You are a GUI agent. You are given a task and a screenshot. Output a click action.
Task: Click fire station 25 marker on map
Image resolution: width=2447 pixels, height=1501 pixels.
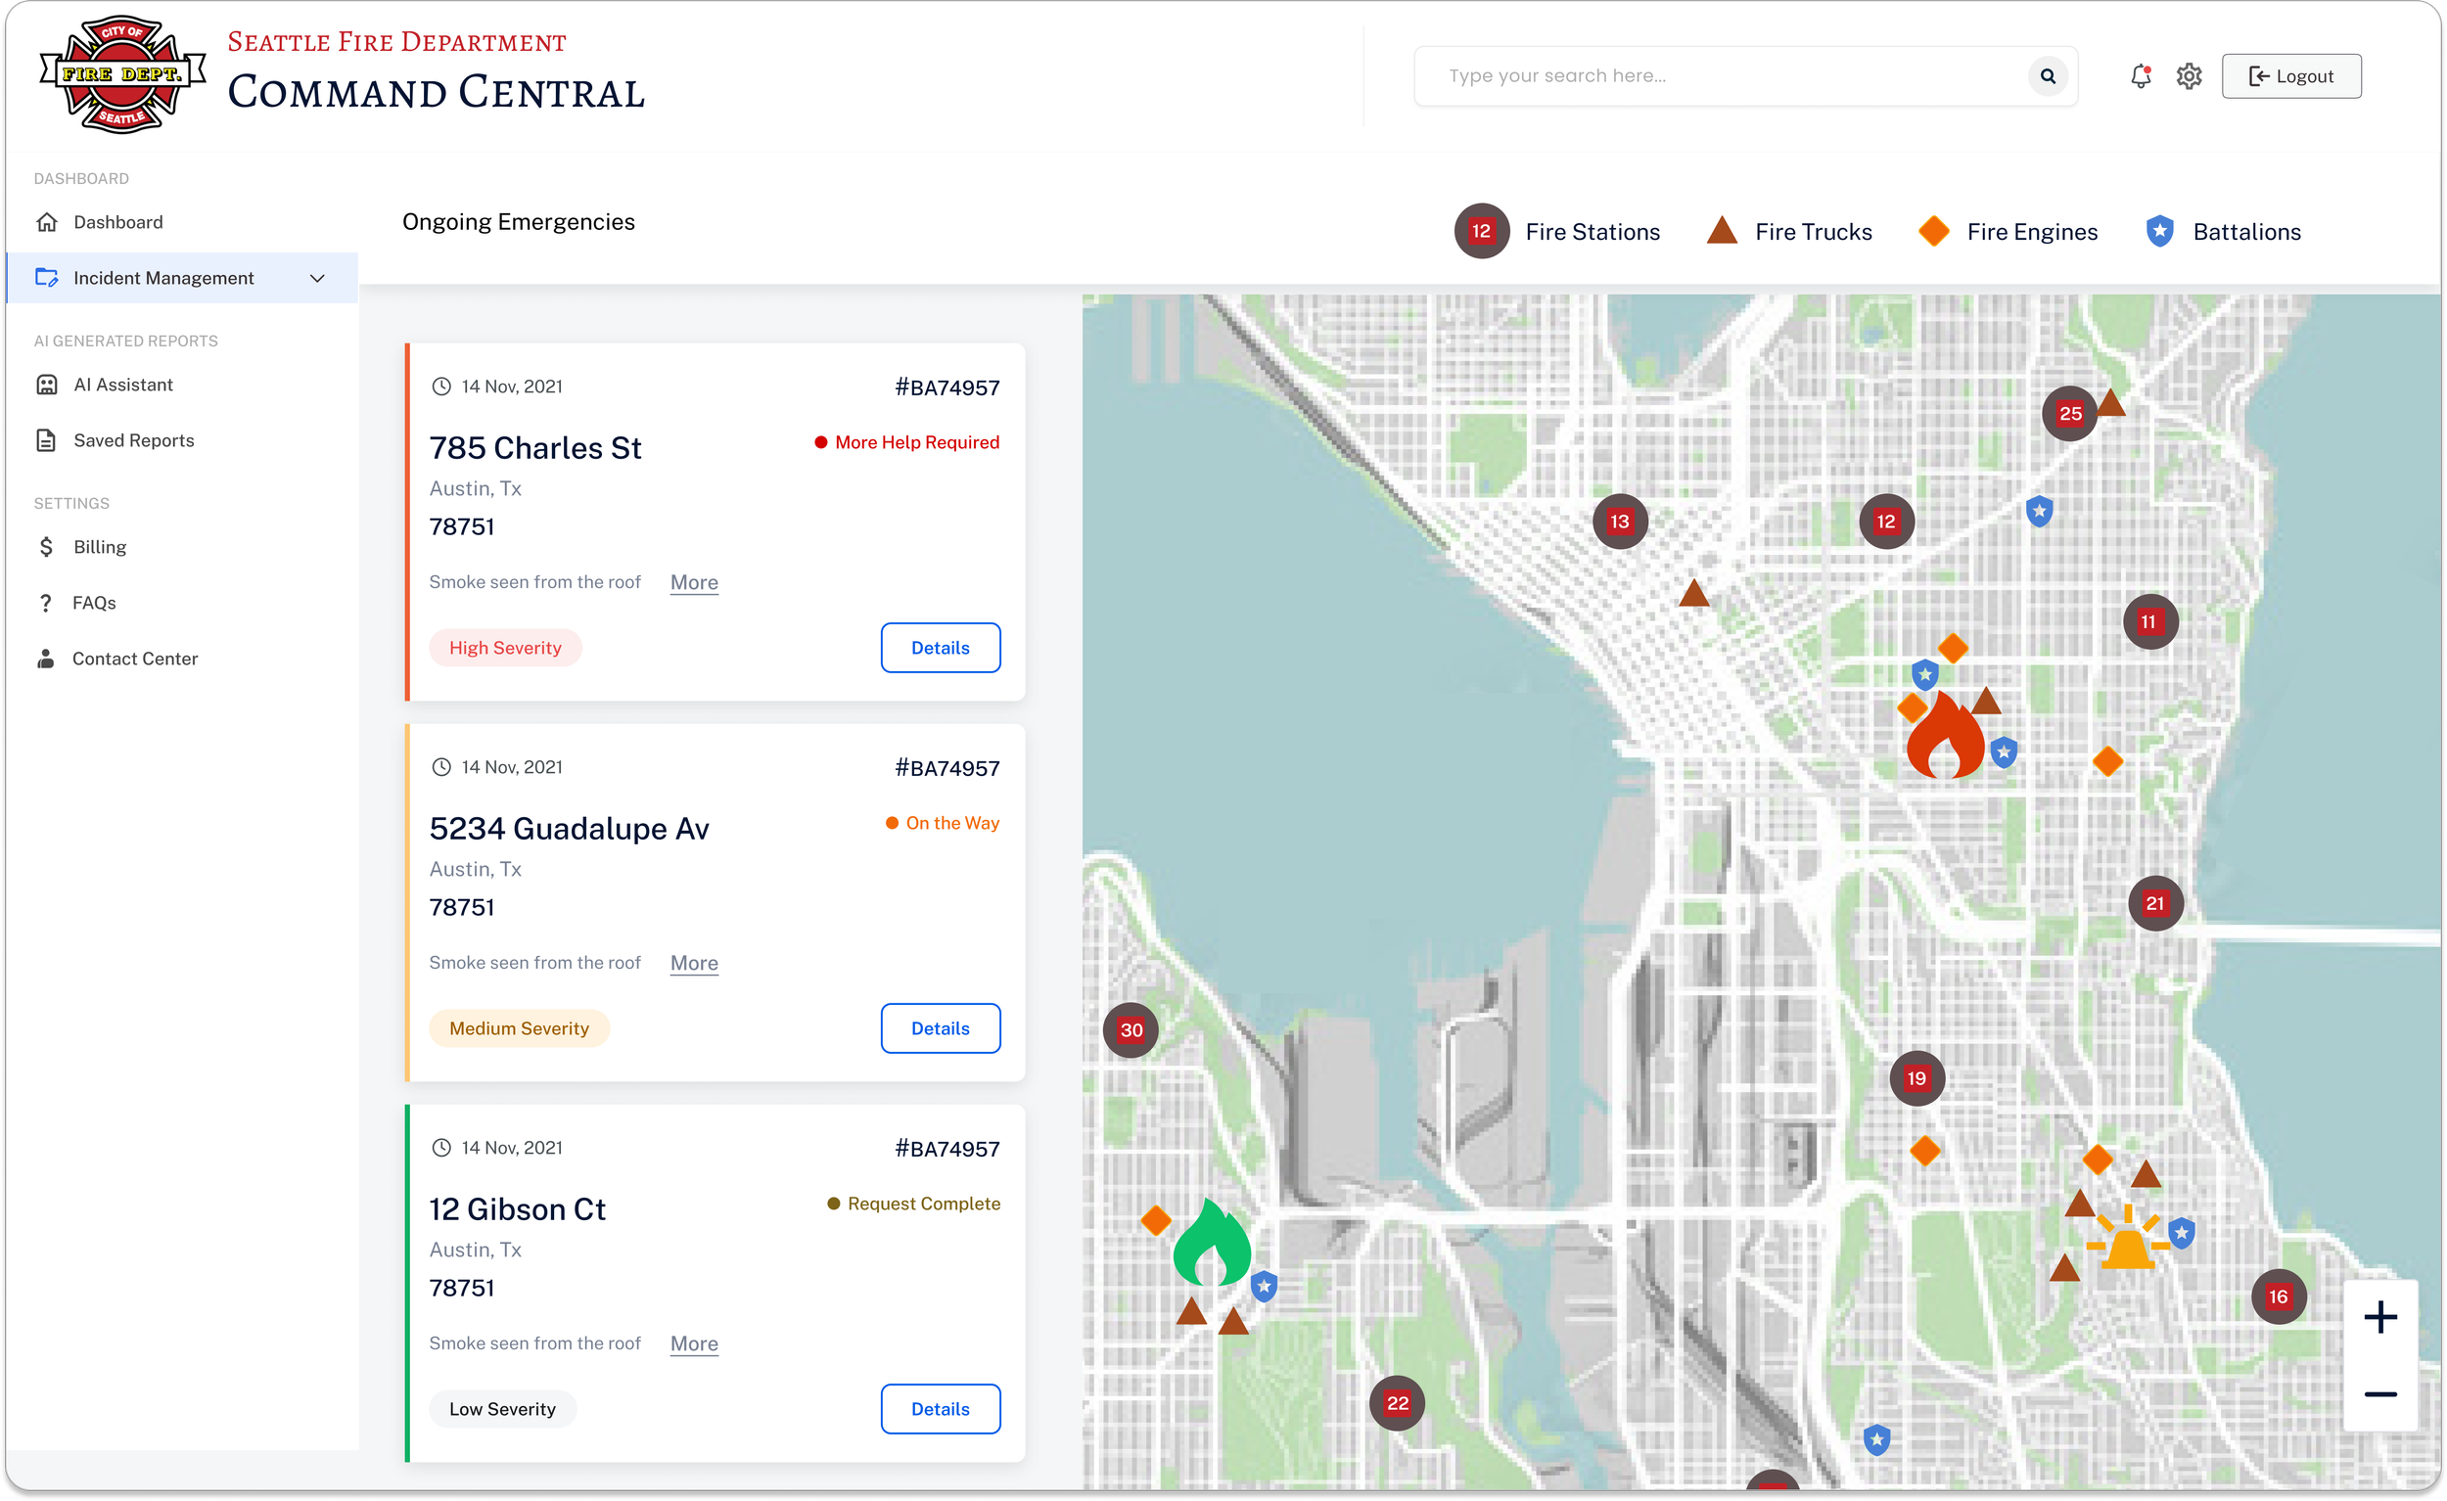(x=2069, y=414)
